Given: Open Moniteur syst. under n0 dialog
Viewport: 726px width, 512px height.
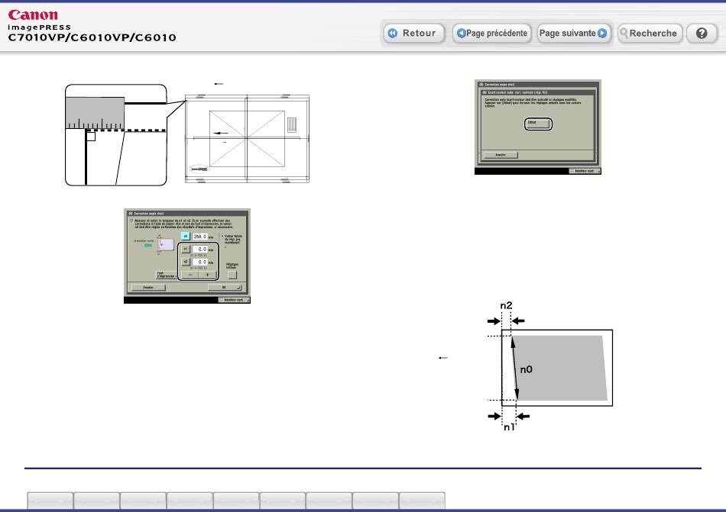Looking at the screenshot, I should pos(232,301).
